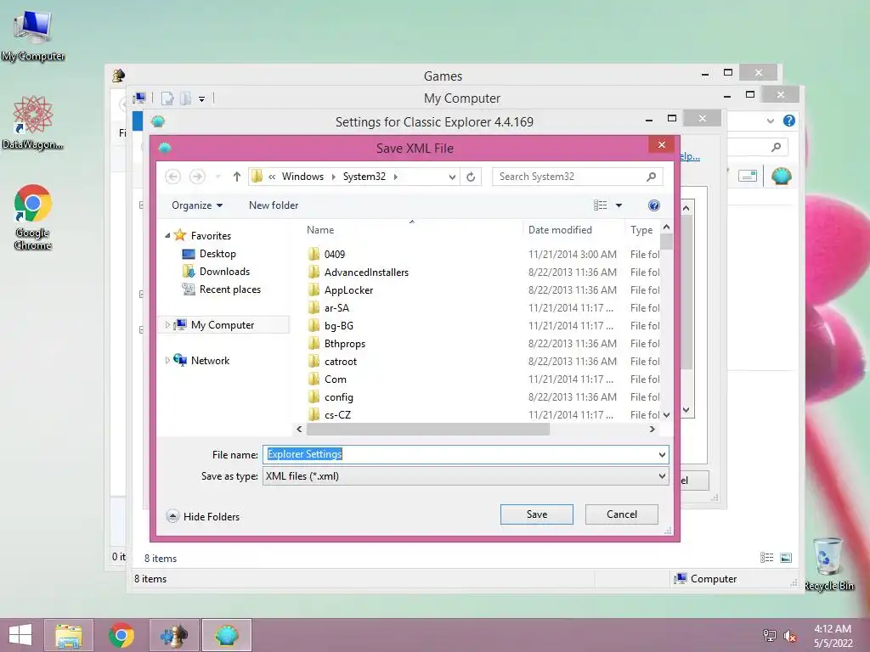Select the Bthprops folder row
This screenshot has height=652, width=870.
pos(483,344)
